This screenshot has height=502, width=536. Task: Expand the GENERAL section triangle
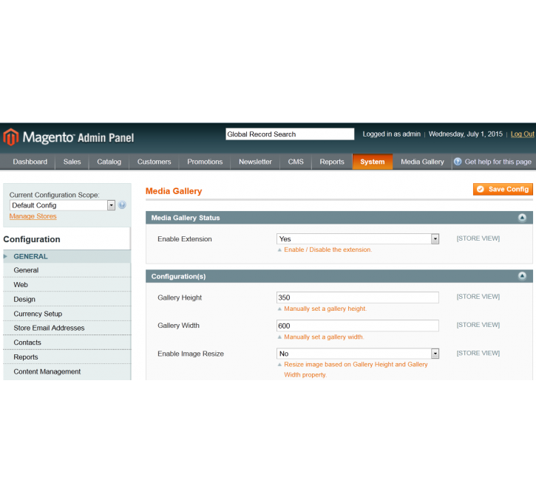pos(5,256)
